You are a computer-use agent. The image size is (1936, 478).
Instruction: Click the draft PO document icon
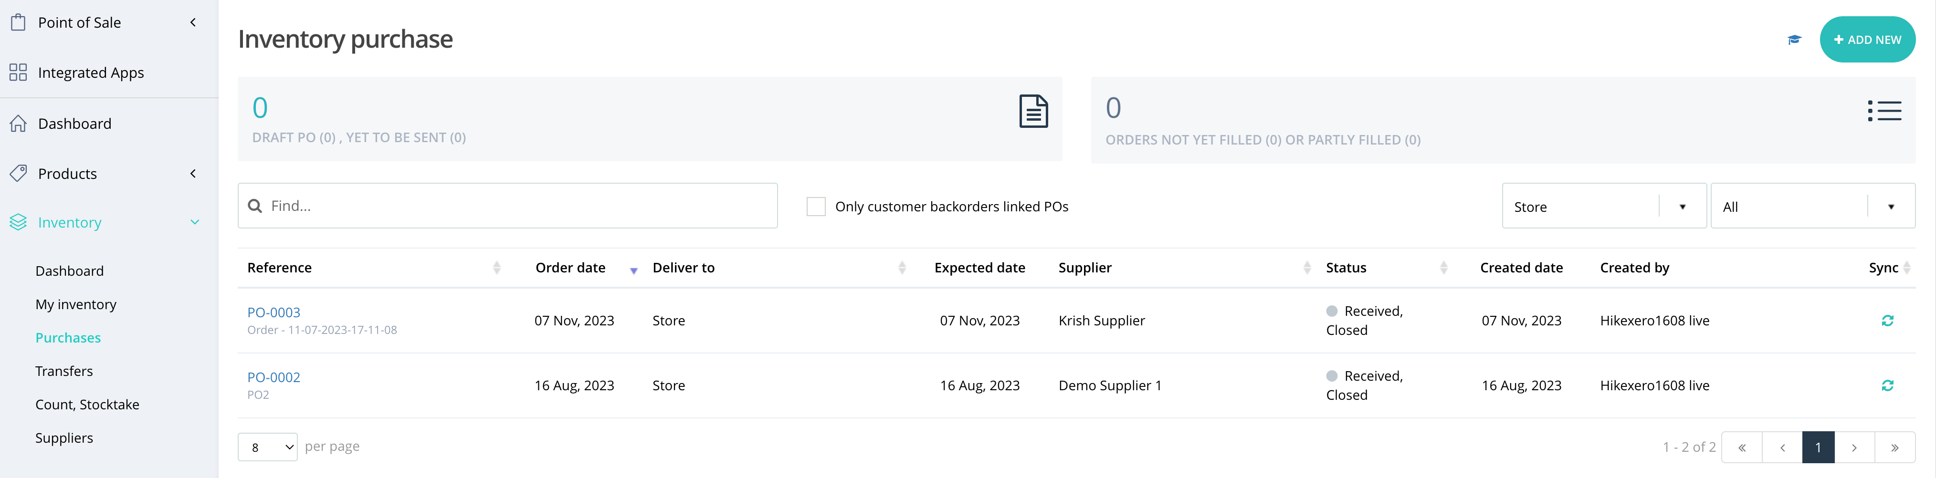pos(1033,111)
